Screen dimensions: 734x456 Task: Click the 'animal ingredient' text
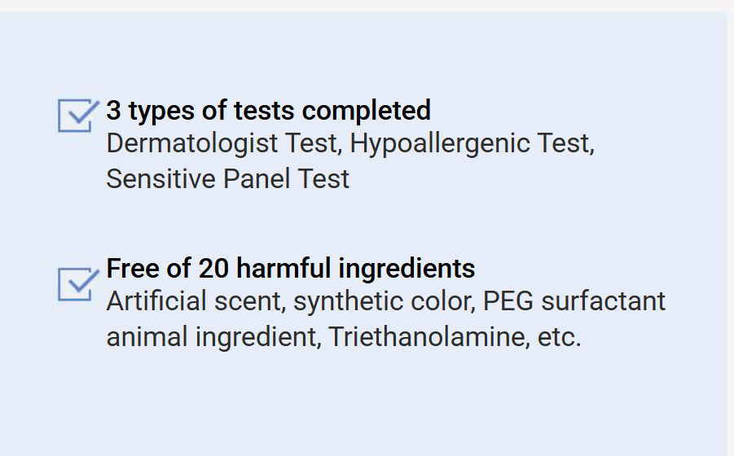pyautogui.click(x=210, y=336)
